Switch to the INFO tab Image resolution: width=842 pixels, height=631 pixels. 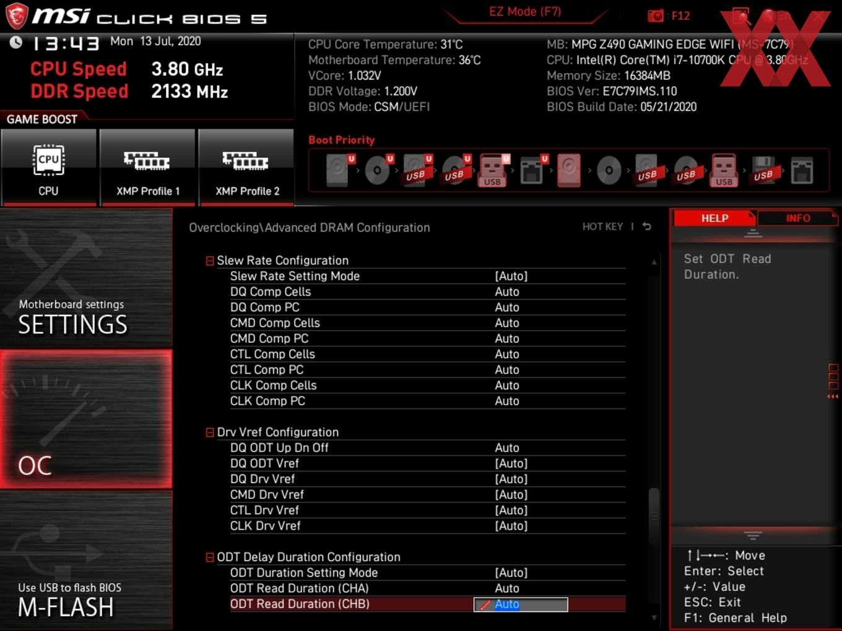click(x=797, y=218)
